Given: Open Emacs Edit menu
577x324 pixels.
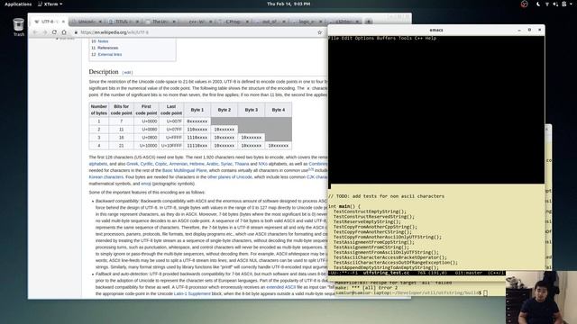Looking at the screenshot, I should coord(346,38).
